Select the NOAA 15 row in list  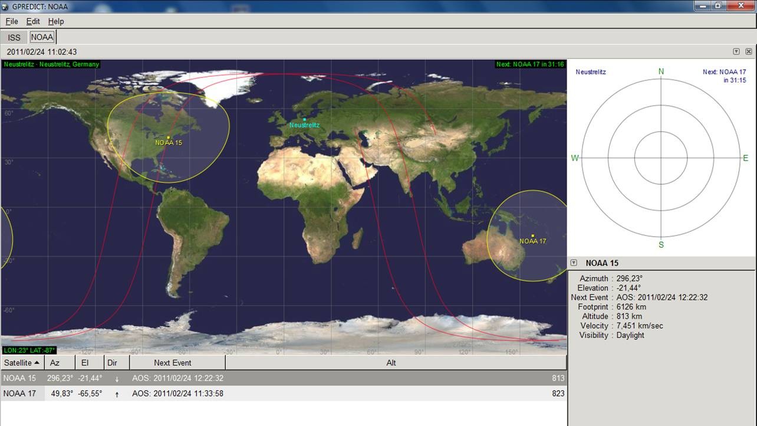(x=284, y=378)
